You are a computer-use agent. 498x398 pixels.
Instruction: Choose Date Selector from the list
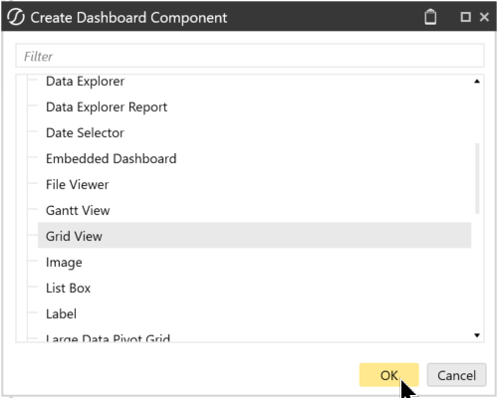[x=85, y=133]
